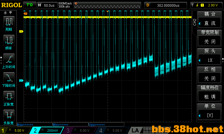
Task: Select the 上升时间 rise time icon
Action: pyautogui.click(x=9, y=59)
